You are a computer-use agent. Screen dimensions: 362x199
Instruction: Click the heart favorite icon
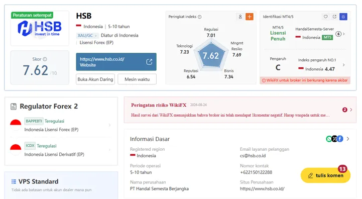325,17
